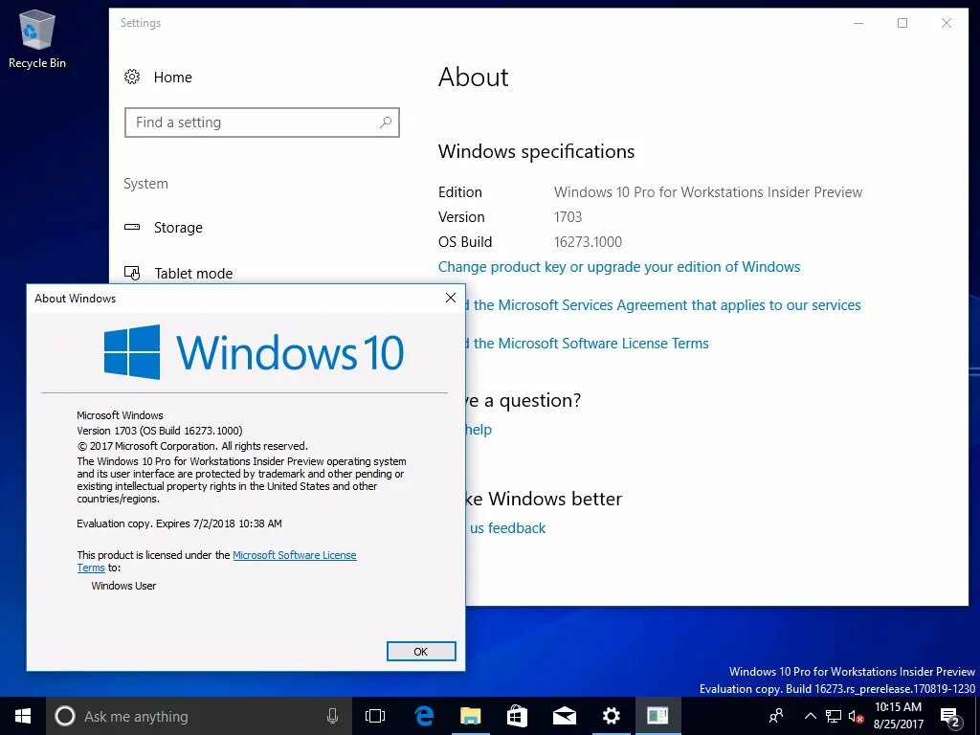Viewport: 980px width, 735px height.
Task: Select Tablet mode in Settings sidebar
Action: click(x=193, y=273)
